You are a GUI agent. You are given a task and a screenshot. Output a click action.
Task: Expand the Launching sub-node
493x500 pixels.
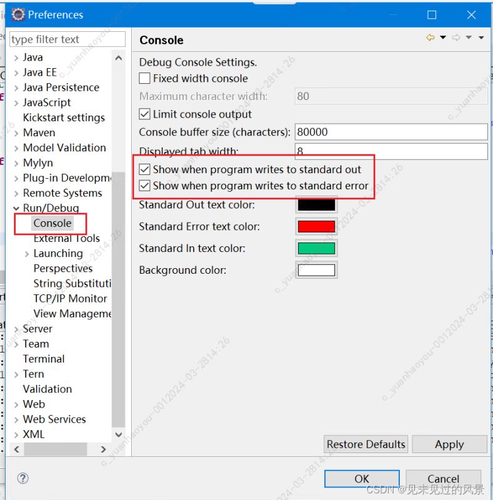[x=27, y=254]
